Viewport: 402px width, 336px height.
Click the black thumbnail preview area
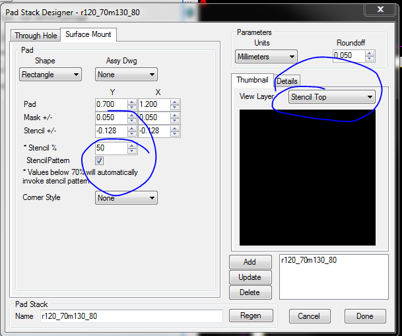point(308,178)
